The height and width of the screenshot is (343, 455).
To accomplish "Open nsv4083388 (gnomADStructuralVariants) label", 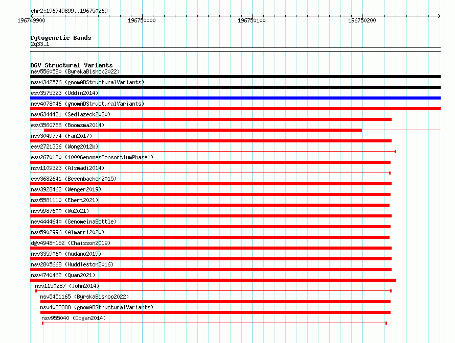I will [x=97, y=307].
